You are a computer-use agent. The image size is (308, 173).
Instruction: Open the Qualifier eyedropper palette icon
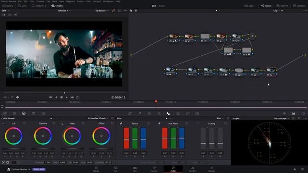click(x=140, y=113)
